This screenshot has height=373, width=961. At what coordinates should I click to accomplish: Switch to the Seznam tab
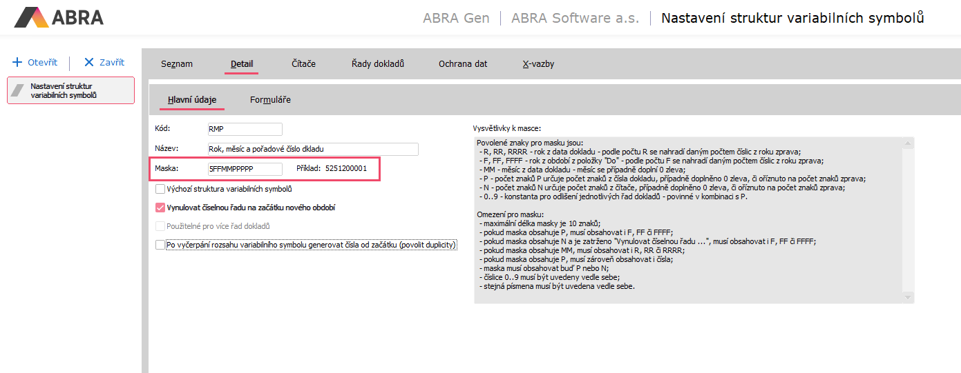tap(177, 64)
